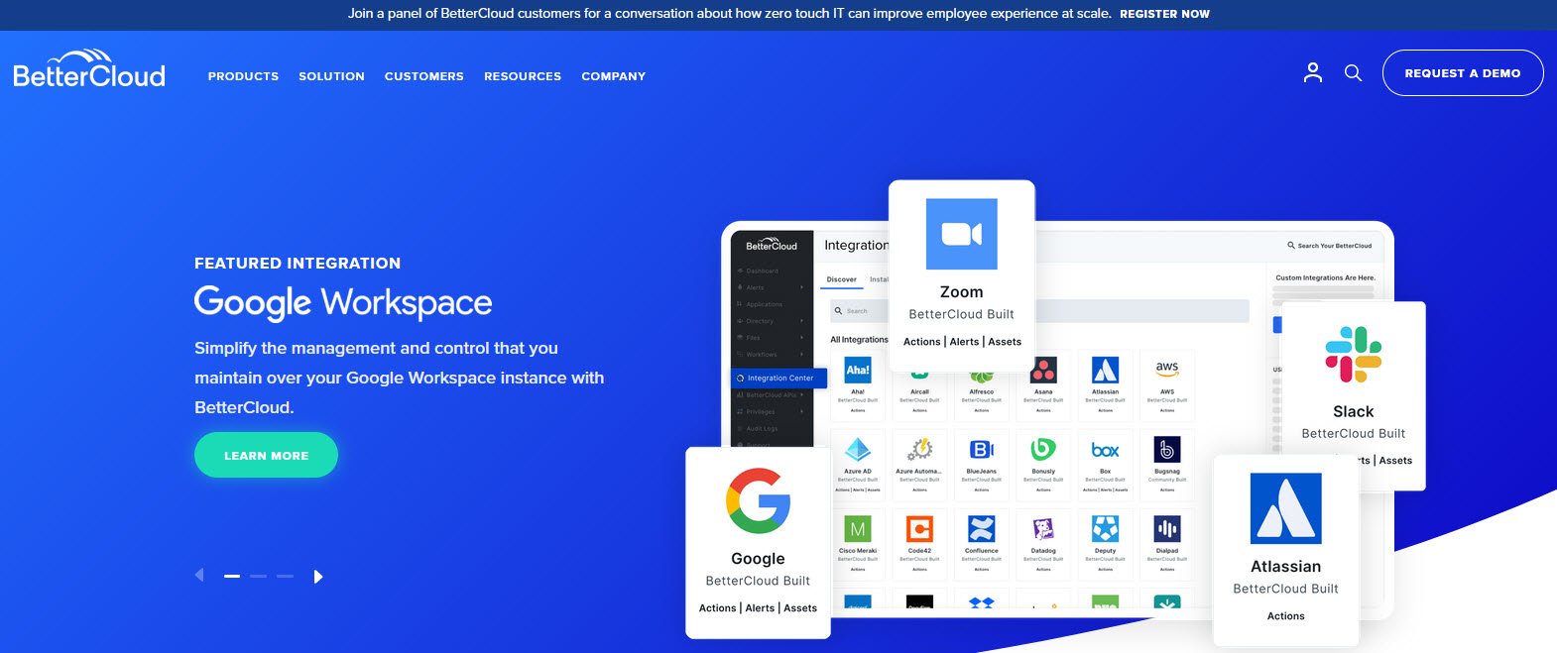Go to next carousel slide arrow
This screenshot has height=653, width=1557.
tap(318, 577)
